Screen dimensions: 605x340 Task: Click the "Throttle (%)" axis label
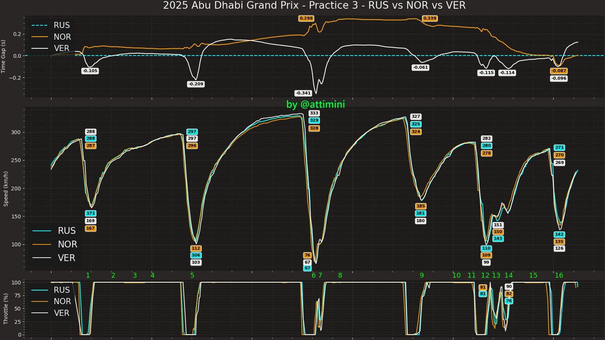[x=6, y=309]
